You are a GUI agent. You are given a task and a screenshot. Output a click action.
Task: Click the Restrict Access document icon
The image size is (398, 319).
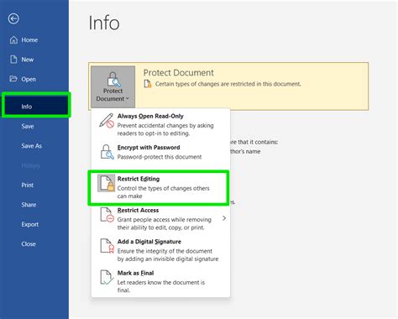(x=107, y=215)
